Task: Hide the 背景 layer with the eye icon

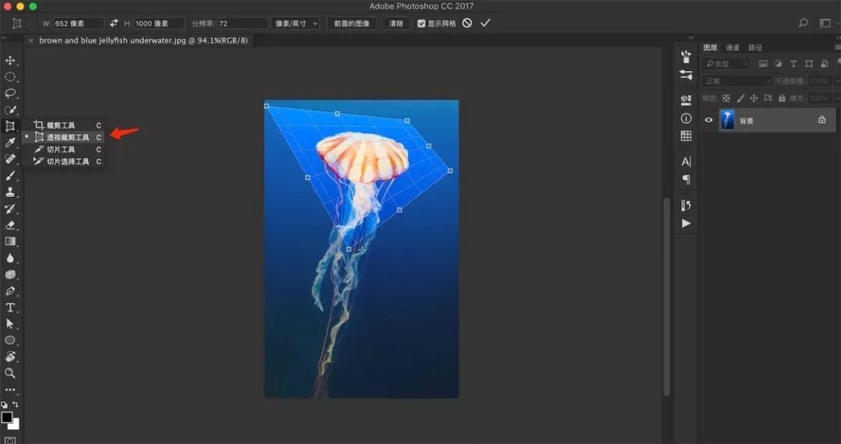Action: pyautogui.click(x=709, y=120)
